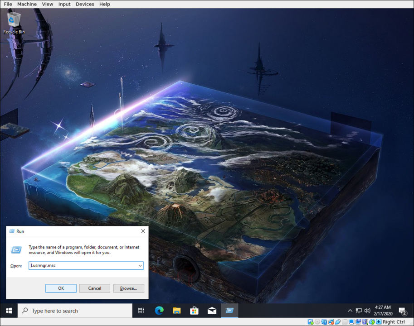Viewport: 414px width, 326px height.
Task: Open the Mail app from the taskbar
Action: [212, 311]
